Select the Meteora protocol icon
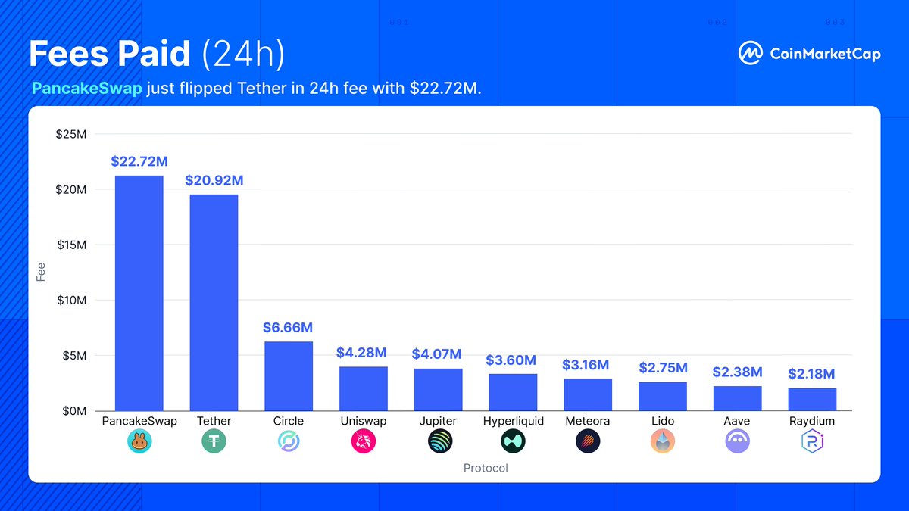 coord(588,441)
